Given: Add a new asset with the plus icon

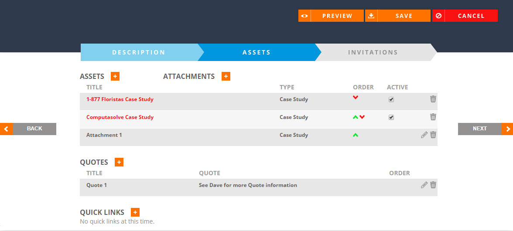Looking at the screenshot, I should 115,76.
